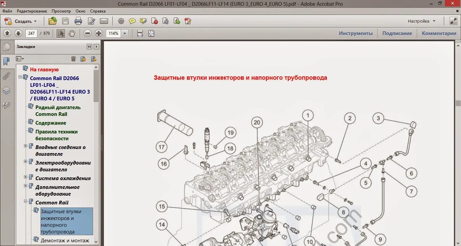
Task: Open the Настройка dropdown
Action: [x=422, y=21]
